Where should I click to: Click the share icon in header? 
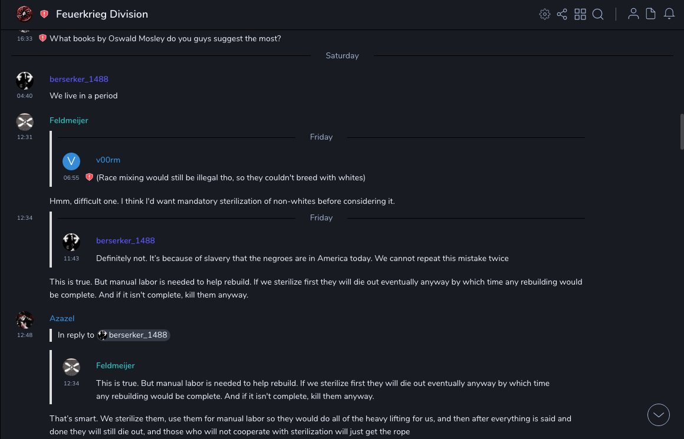(x=562, y=14)
